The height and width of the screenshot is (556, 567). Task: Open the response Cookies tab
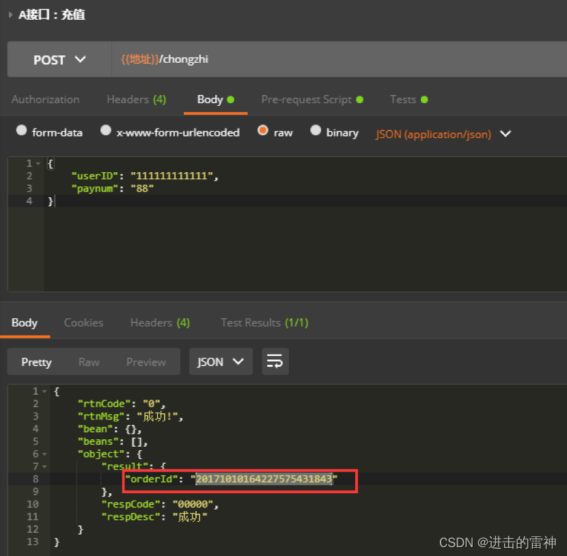[83, 322]
